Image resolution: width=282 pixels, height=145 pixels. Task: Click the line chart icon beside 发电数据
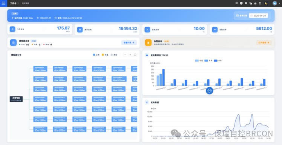pos(147,102)
